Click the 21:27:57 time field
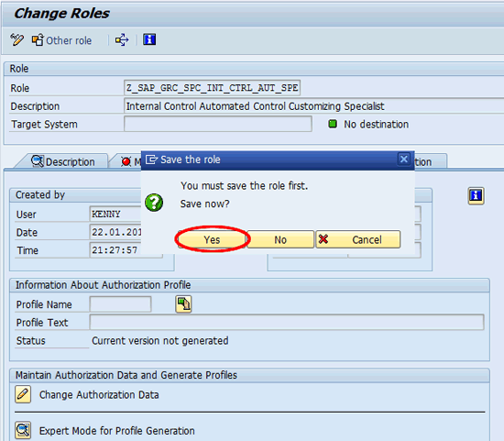This screenshot has height=441, width=504. [x=115, y=250]
